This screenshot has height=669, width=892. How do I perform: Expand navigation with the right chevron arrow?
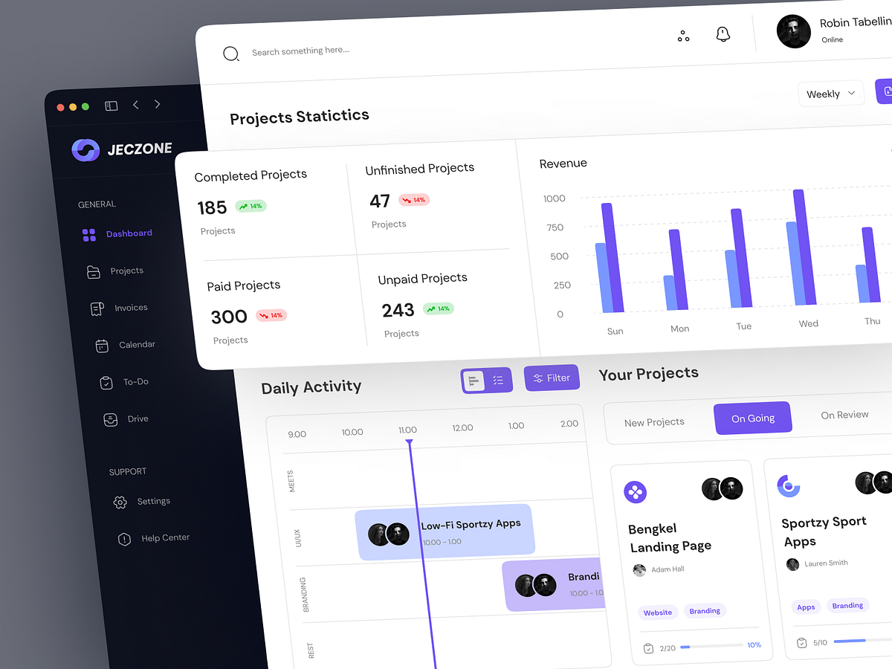pyautogui.click(x=158, y=105)
